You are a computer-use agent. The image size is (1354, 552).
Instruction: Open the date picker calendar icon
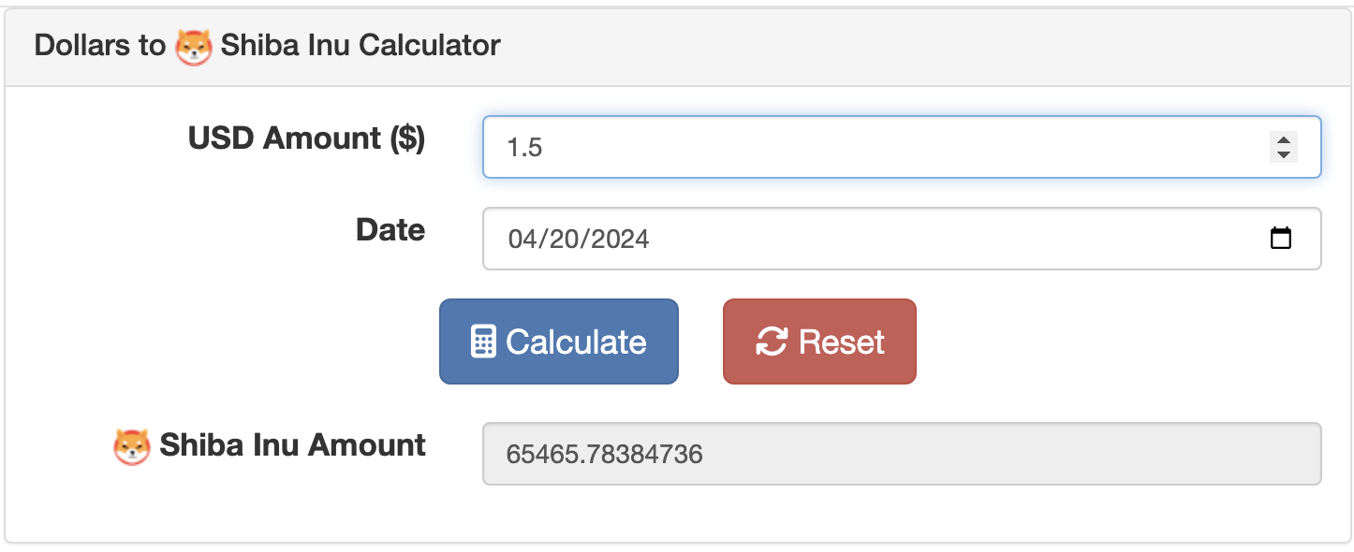click(x=1283, y=238)
